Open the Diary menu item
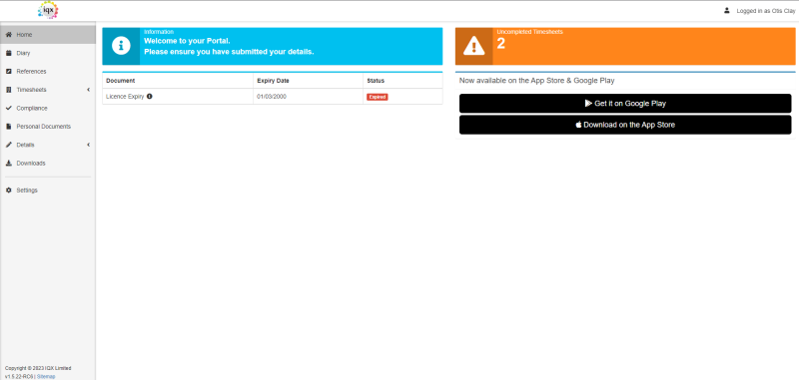This screenshot has width=799, height=380. tap(48, 53)
